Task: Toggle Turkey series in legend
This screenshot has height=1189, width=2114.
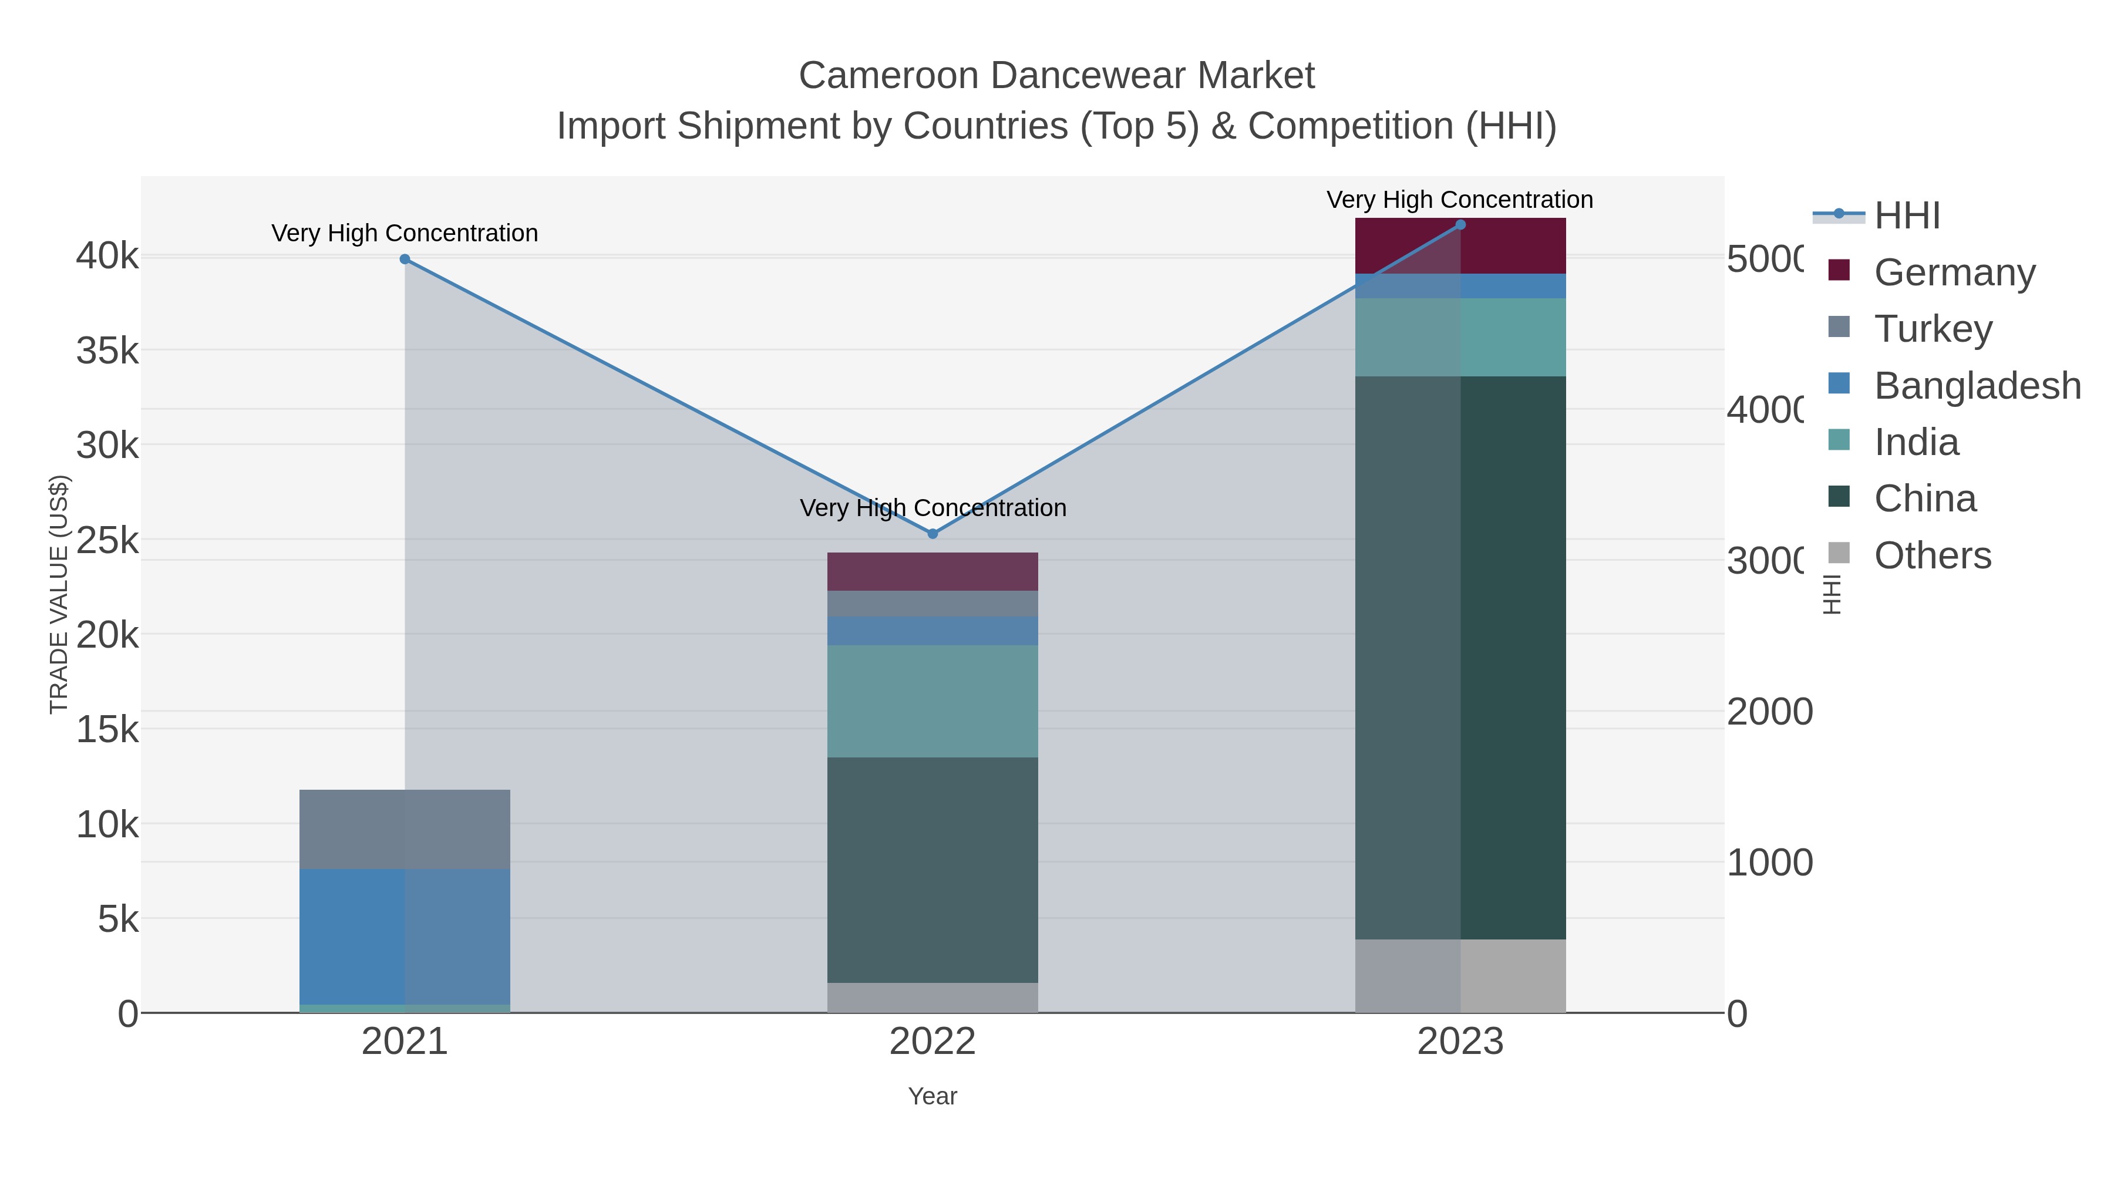Action: point(1910,328)
